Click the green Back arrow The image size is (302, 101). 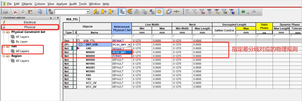click(x=243, y=12)
